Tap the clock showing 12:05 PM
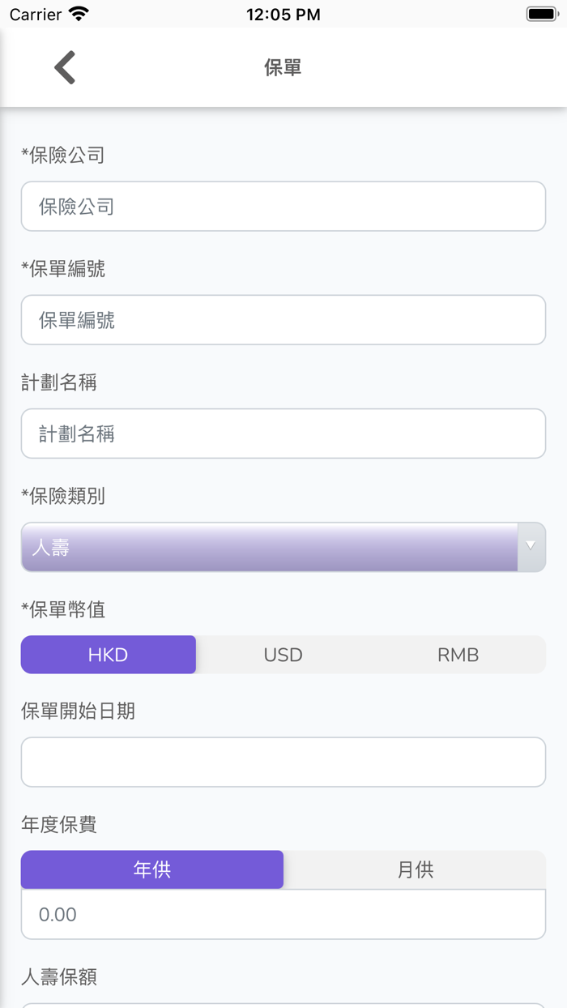The height and width of the screenshot is (1008, 567). [283, 13]
